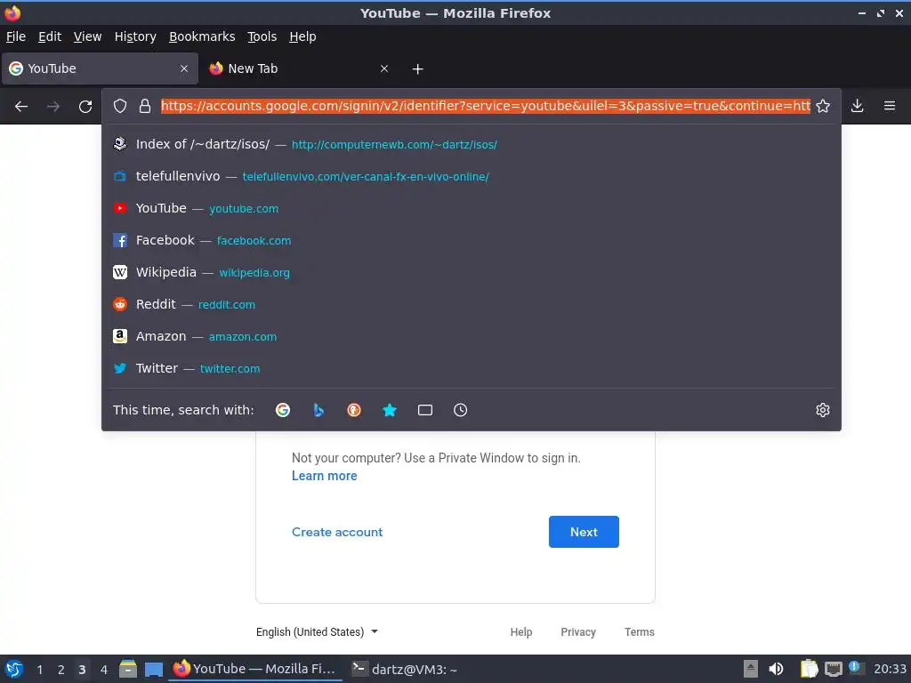911x683 pixels.
Task: Select the Index of /~dartz/isos/ suggestion
Action: click(x=472, y=144)
